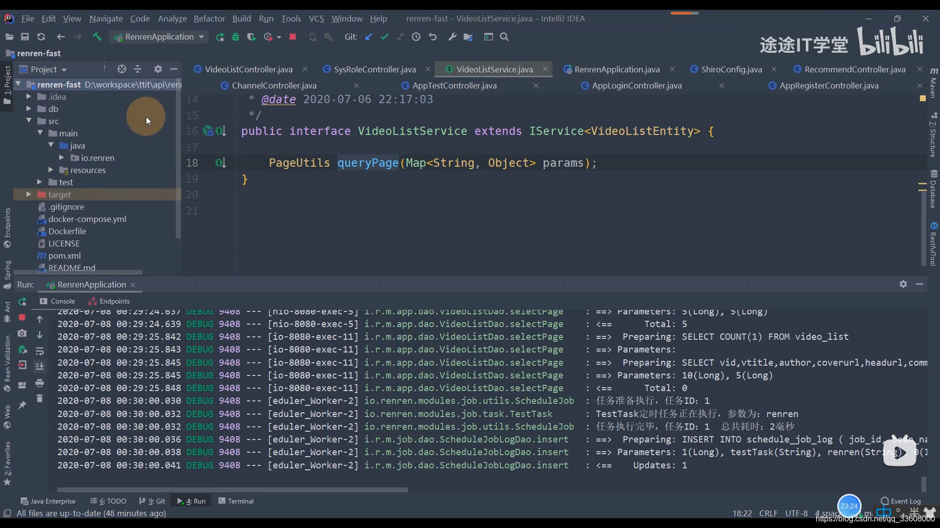
Task: Commit changes with the Git checkmark icon
Action: coord(384,37)
